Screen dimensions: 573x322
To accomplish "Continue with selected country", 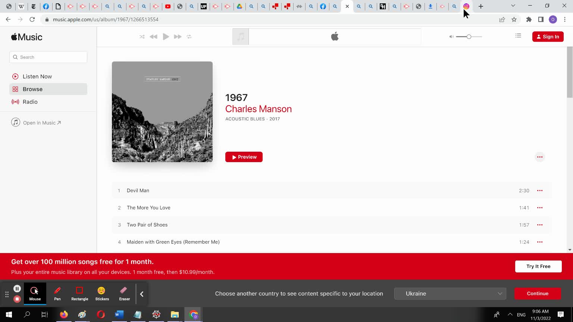I will (538, 293).
